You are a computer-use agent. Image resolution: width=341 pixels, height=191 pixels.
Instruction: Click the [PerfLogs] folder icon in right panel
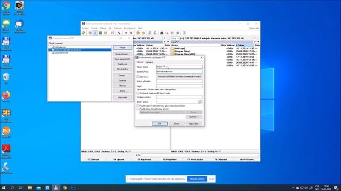[173, 48]
